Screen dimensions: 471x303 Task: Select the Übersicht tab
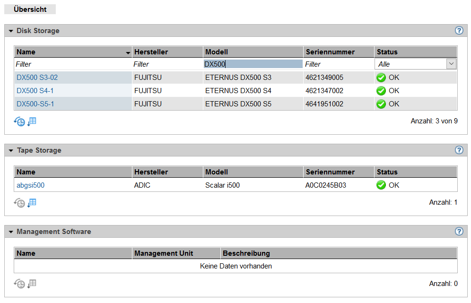coord(30,9)
